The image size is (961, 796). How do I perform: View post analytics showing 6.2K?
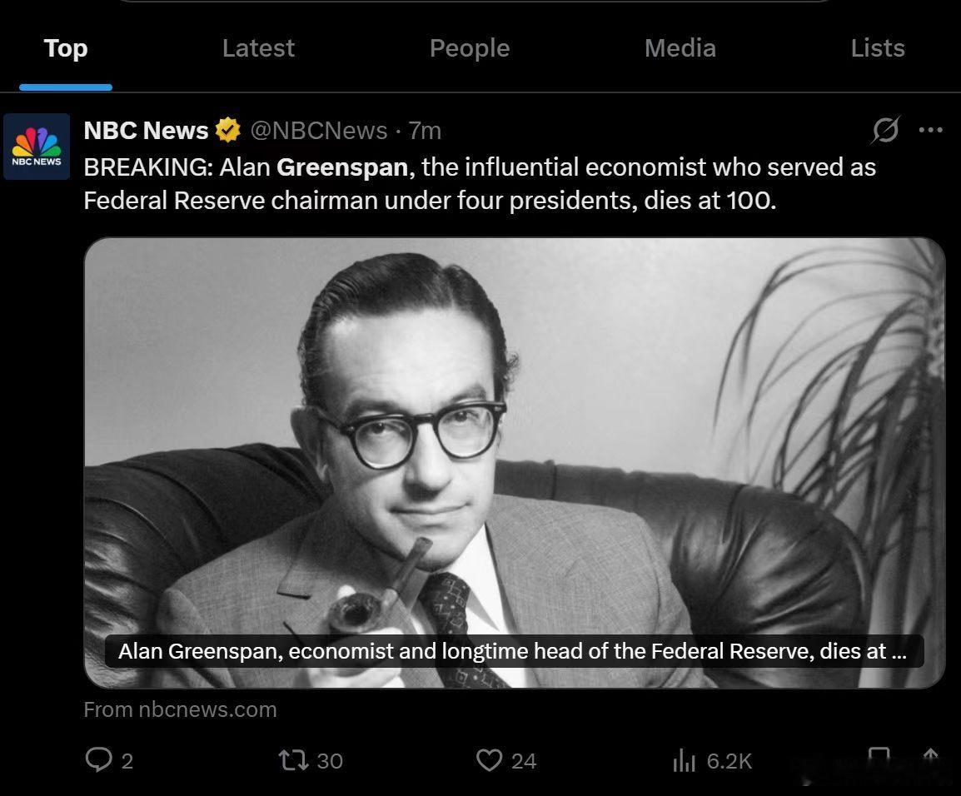click(711, 761)
